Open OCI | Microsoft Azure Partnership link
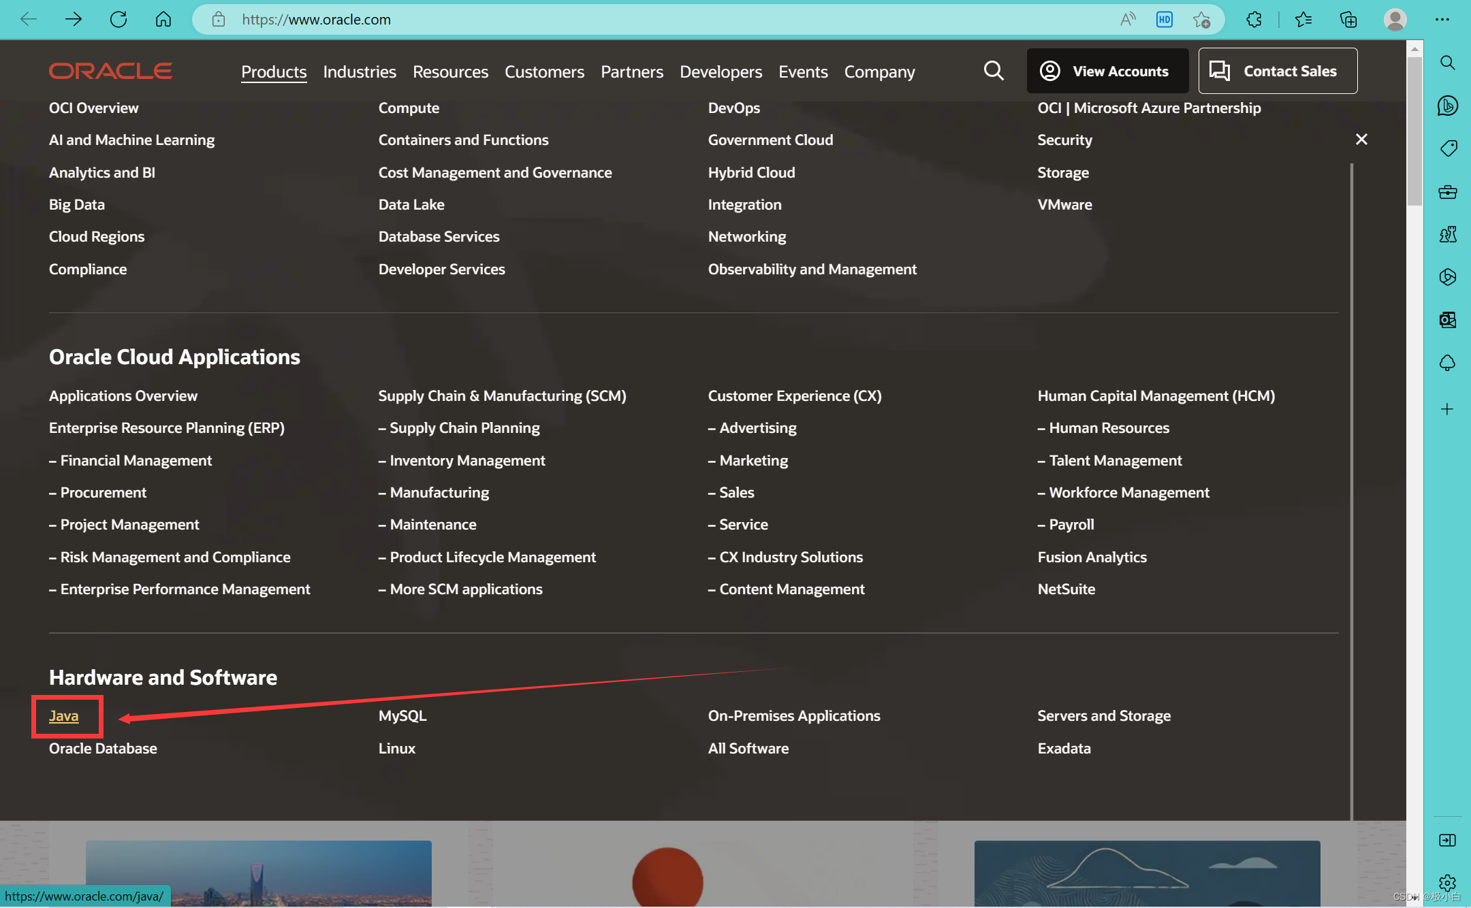The width and height of the screenshot is (1471, 908). pos(1149,108)
